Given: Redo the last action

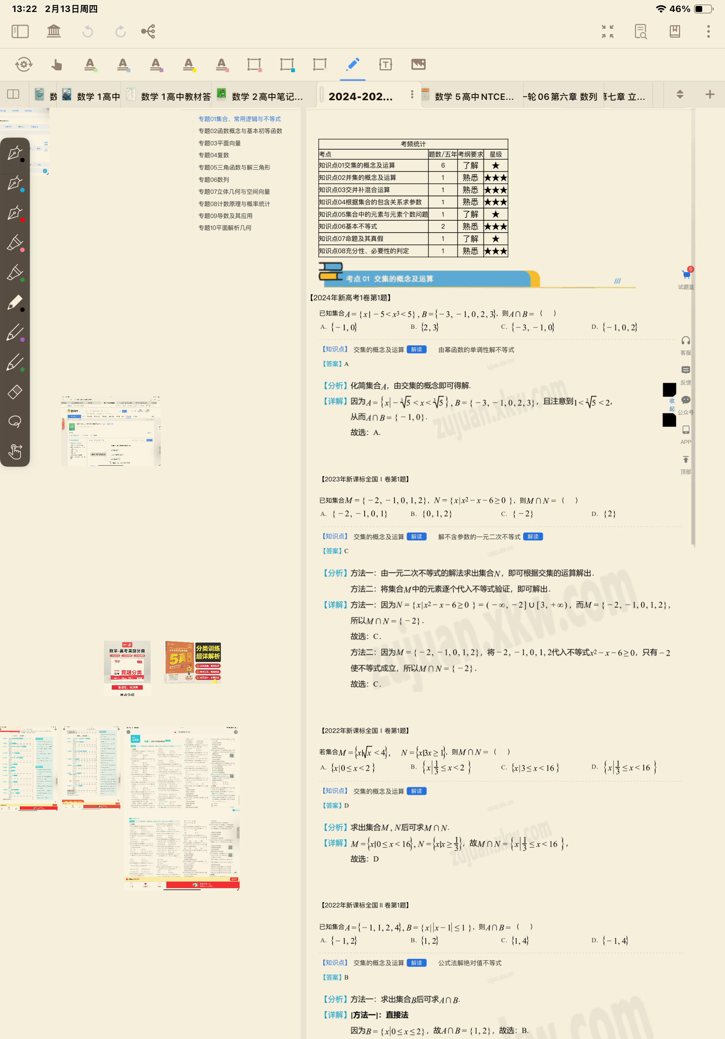Looking at the screenshot, I should click(x=120, y=31).
